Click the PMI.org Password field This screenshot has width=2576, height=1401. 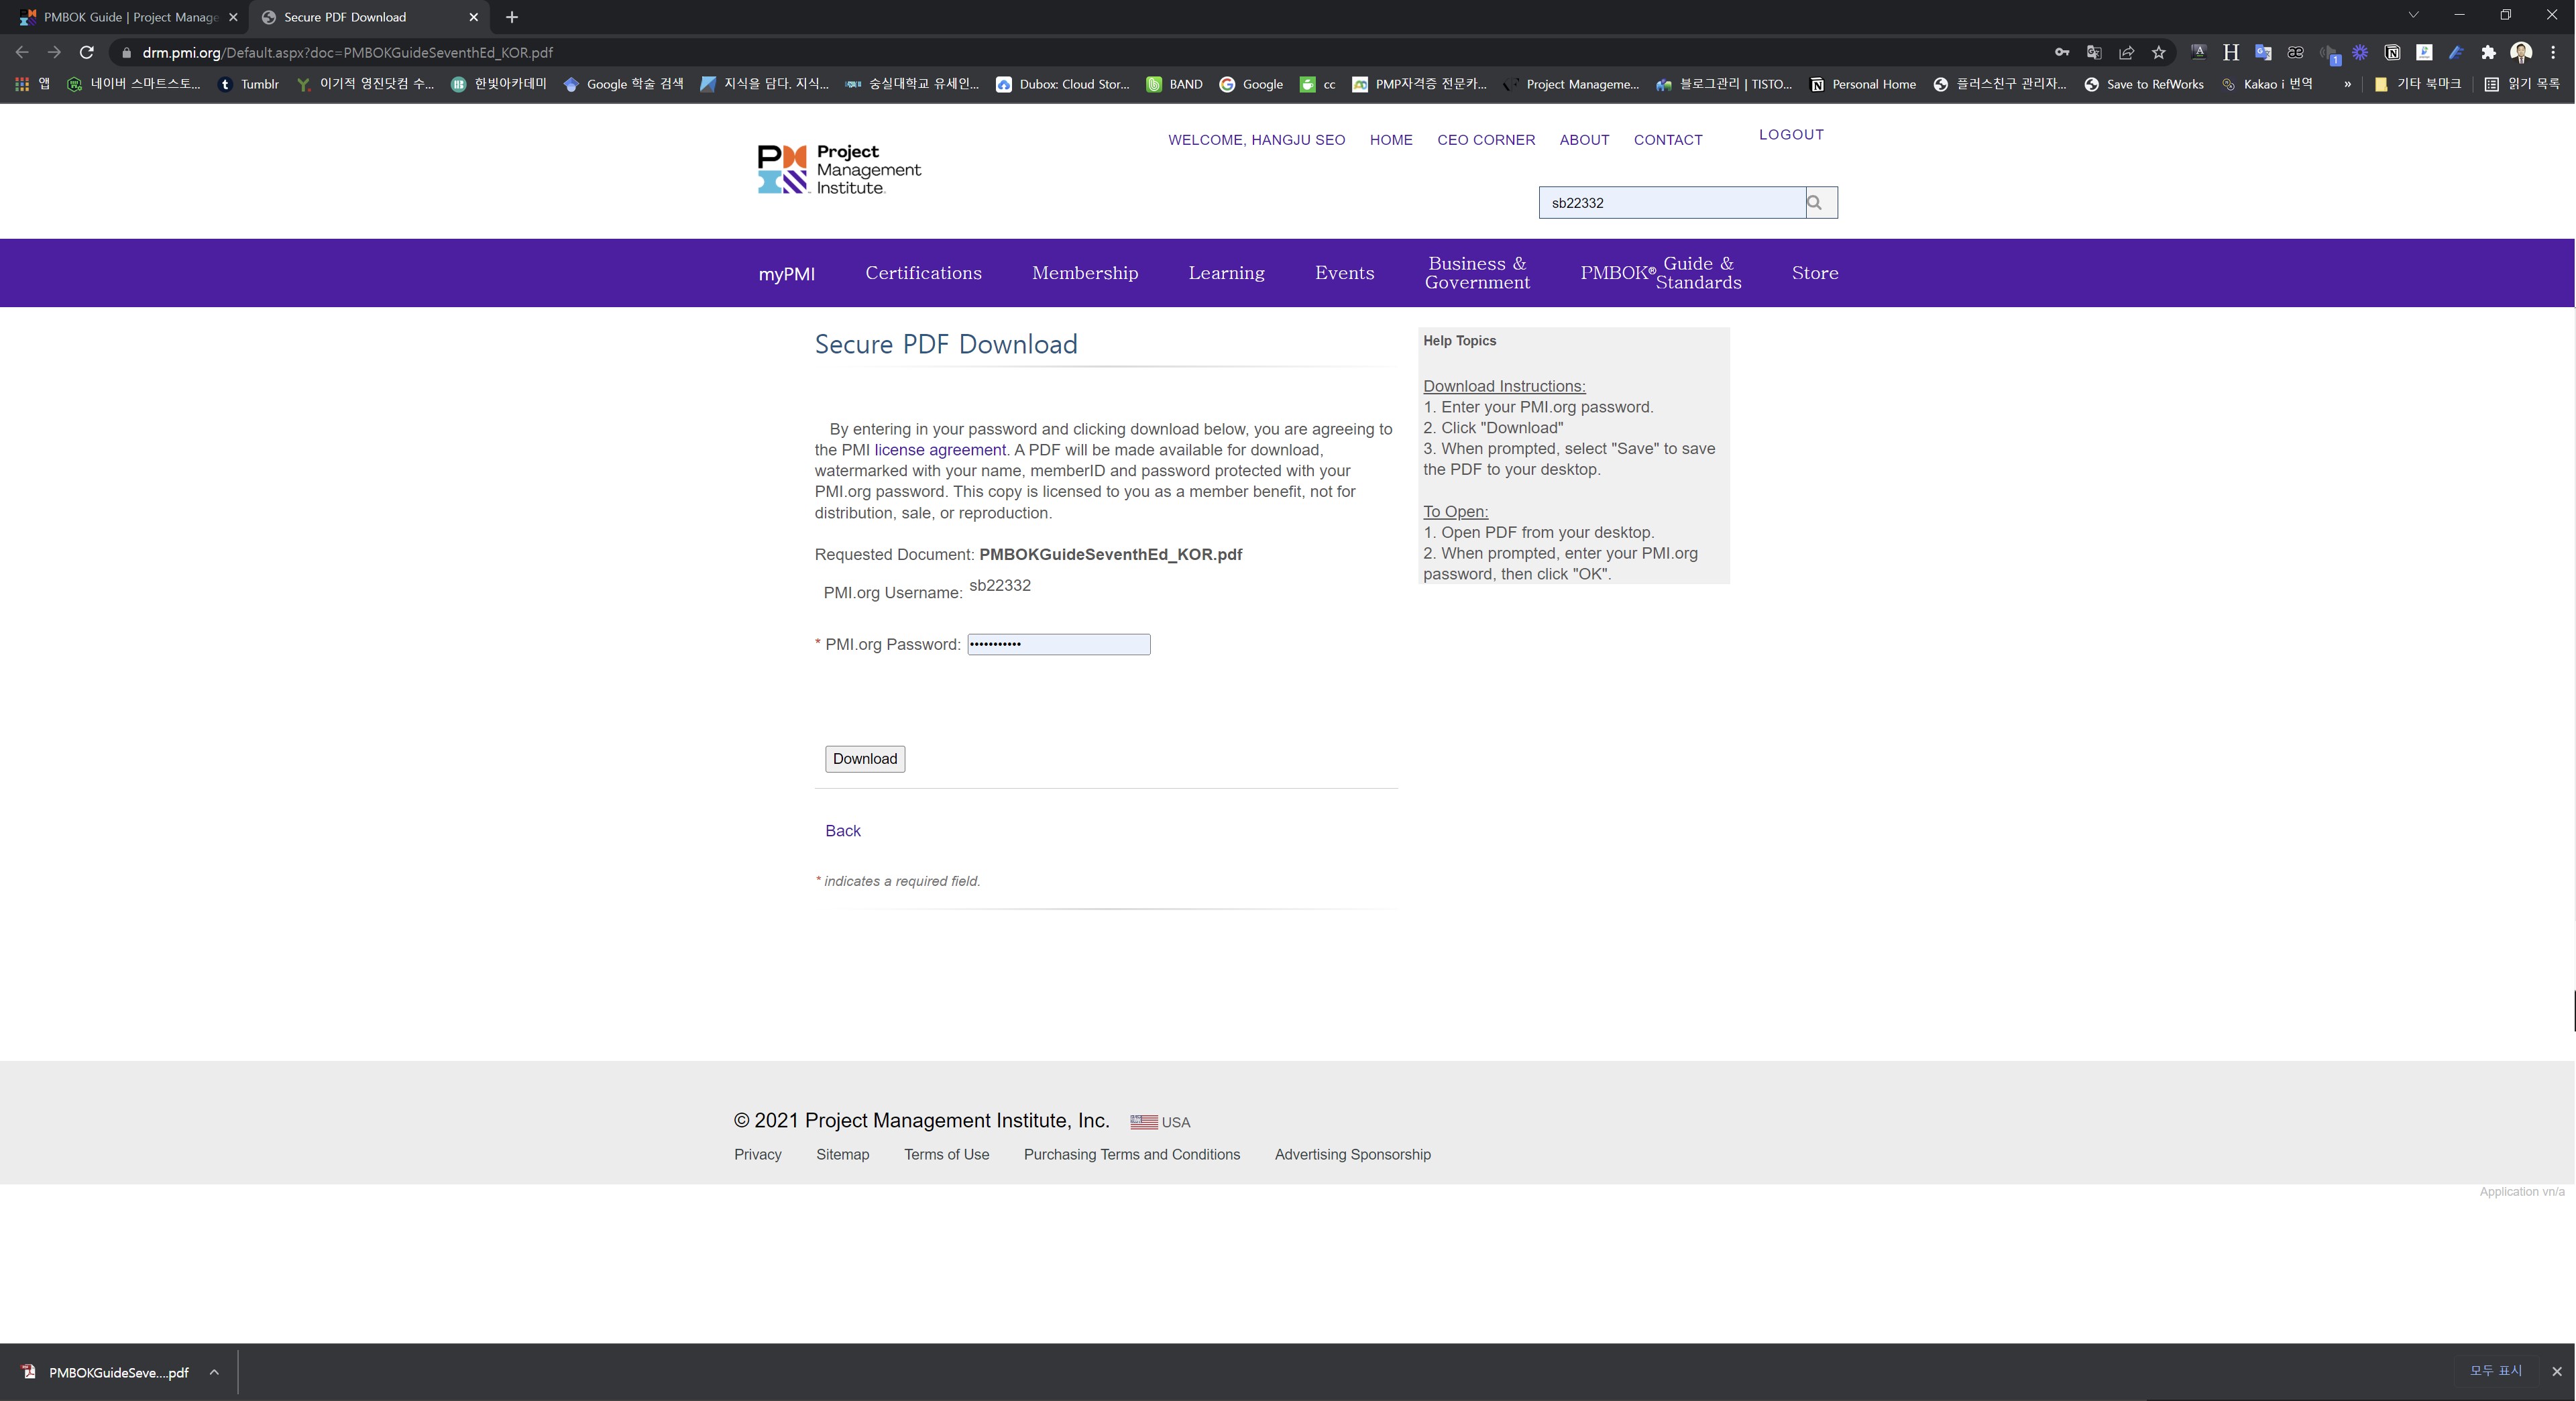coord(1058,645)
